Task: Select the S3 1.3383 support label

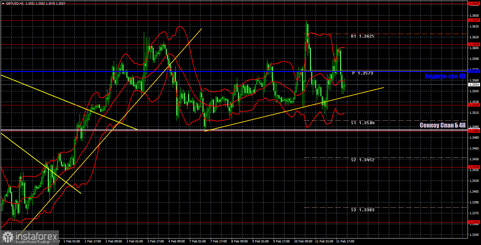Action: [363, 210]
